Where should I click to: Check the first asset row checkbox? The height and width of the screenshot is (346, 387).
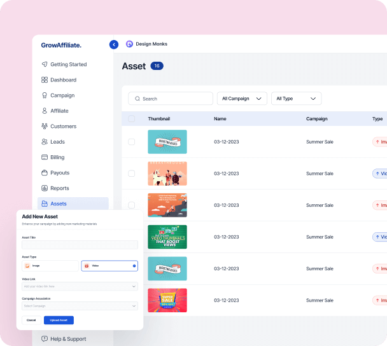132,142
